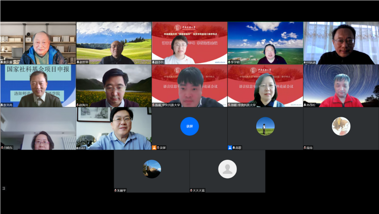Viewport: 379px width, 214px height.
Task: Select the blue 录屏 circular avatar
Action: 189,126
